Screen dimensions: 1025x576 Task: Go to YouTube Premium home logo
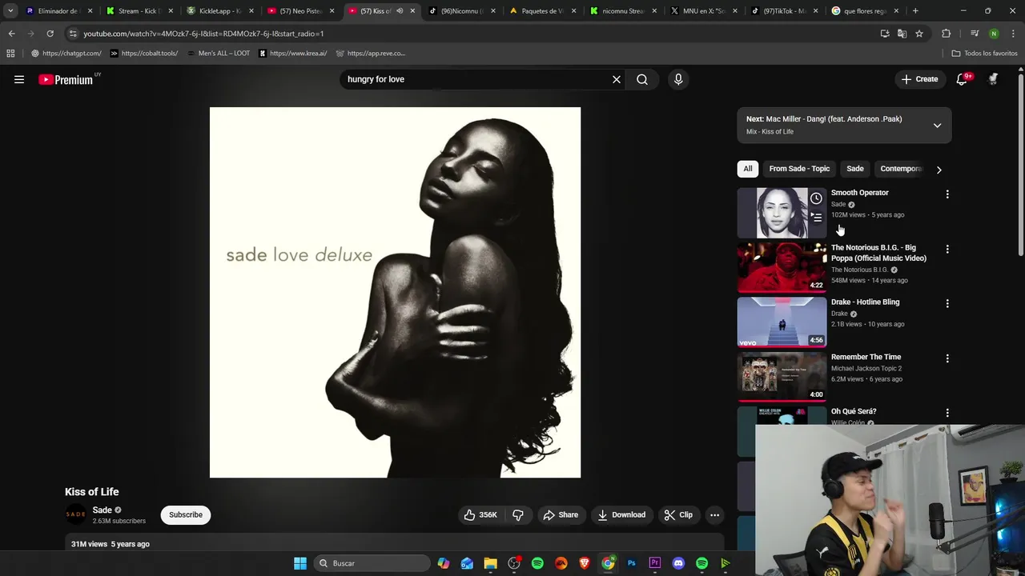[x=66, y=79]
